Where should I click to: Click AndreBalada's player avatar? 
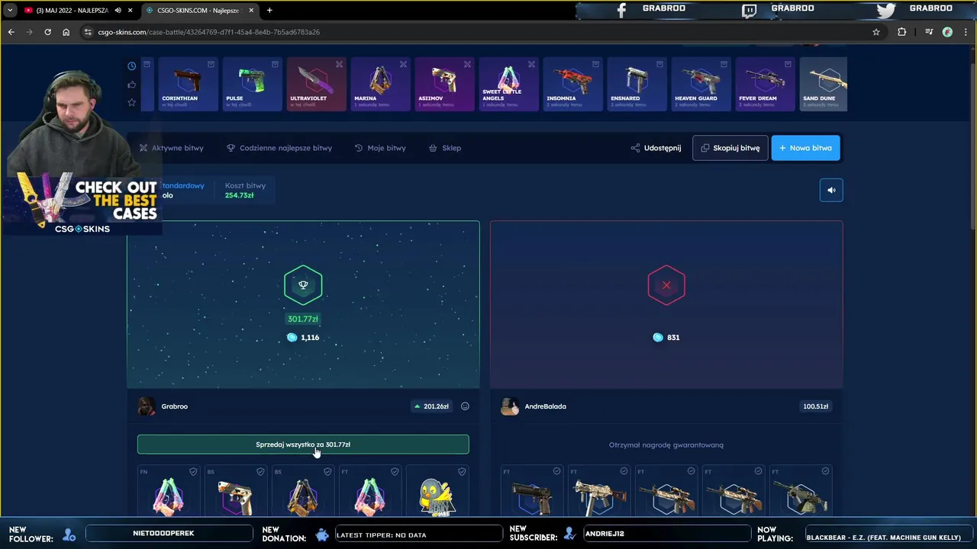[510, 406]
